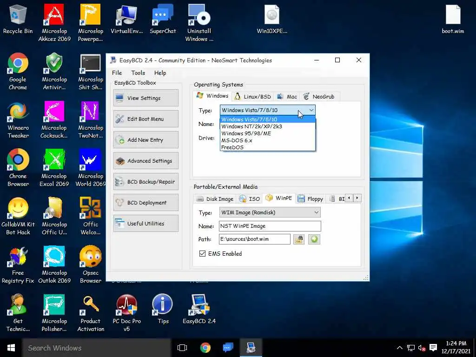Select the VirtualEnv... desktop icon
This screenshot has width=476, height=357.
coord(126,19)
